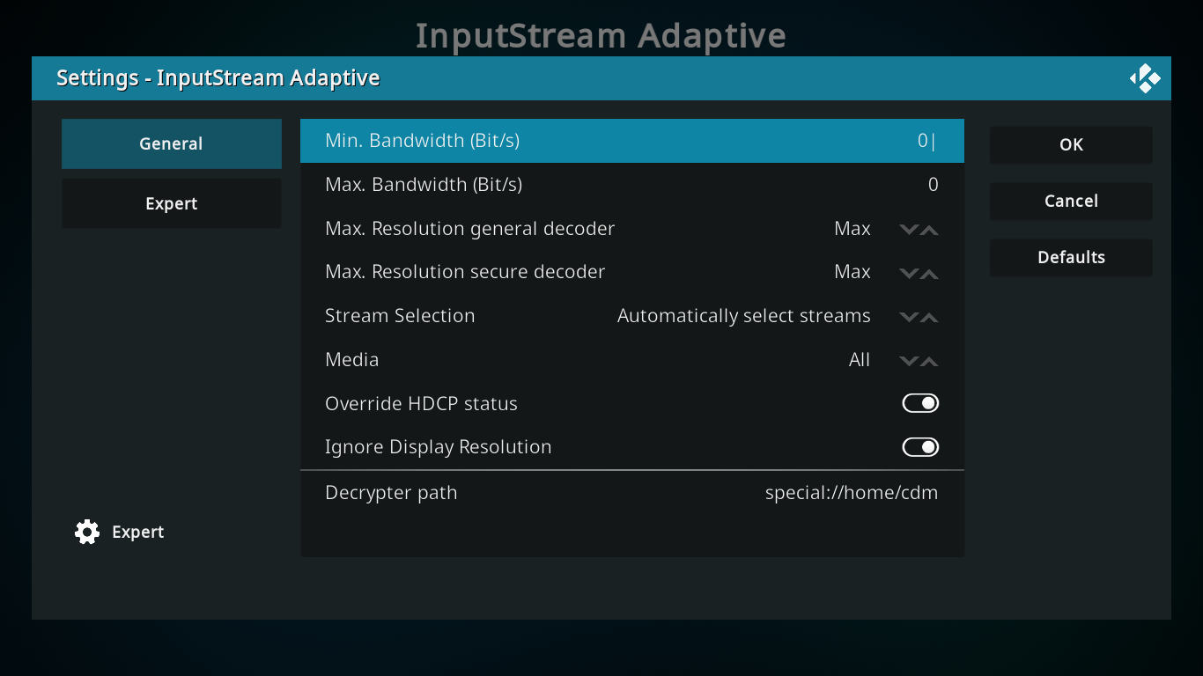Click the Kodi logo icon

(x=1145, y=78)
